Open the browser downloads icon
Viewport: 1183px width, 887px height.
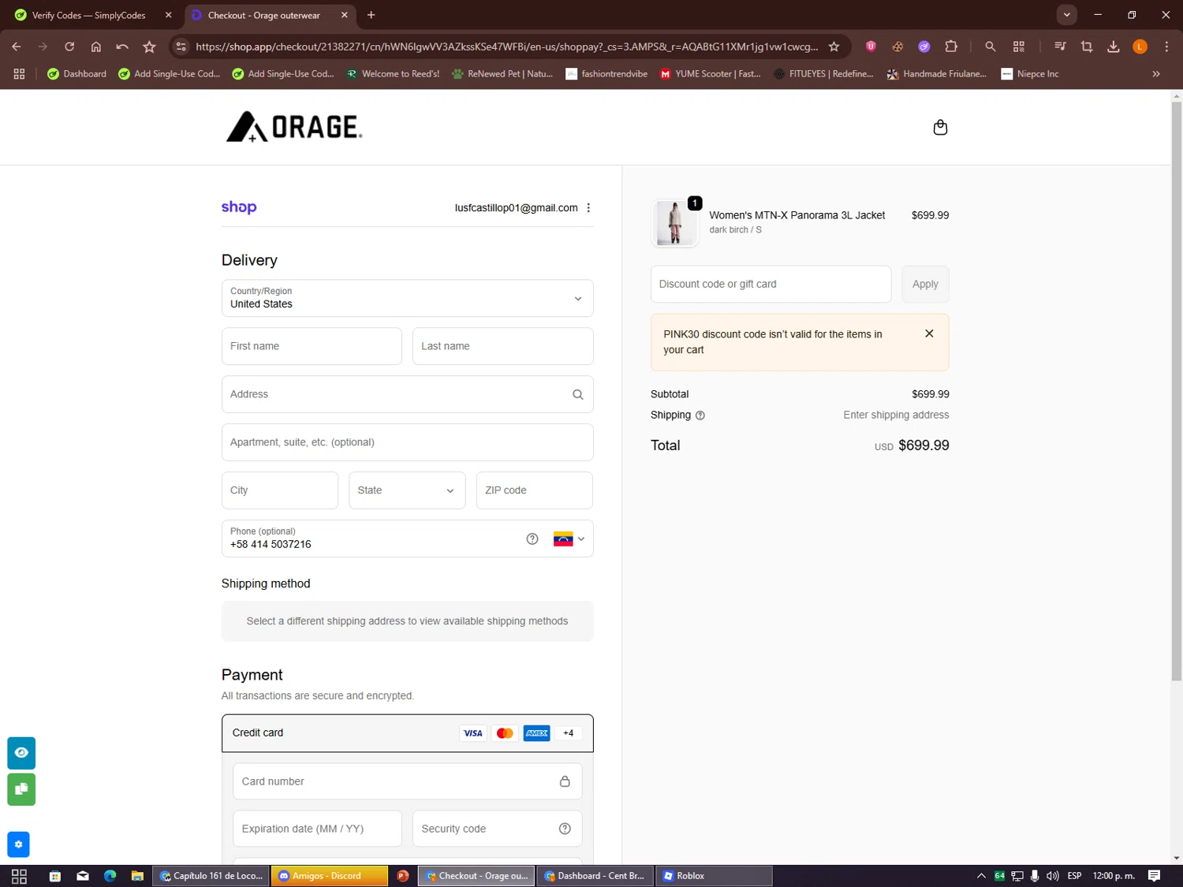(x=1114, y=47)
